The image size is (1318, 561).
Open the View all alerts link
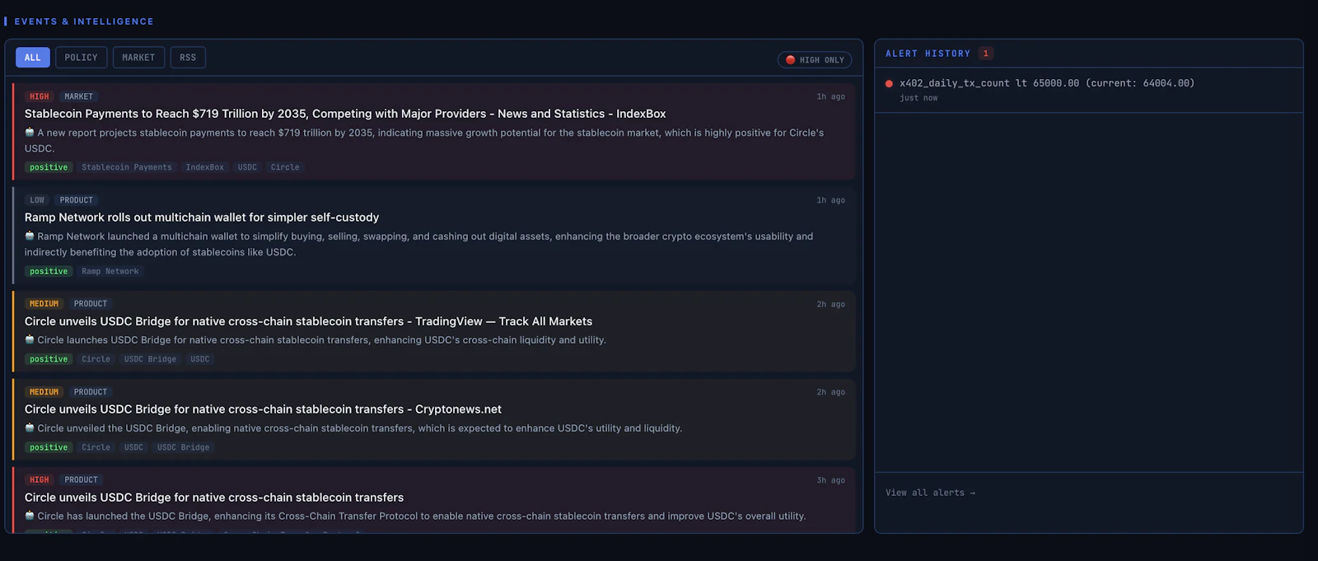(x=930, y=493)
